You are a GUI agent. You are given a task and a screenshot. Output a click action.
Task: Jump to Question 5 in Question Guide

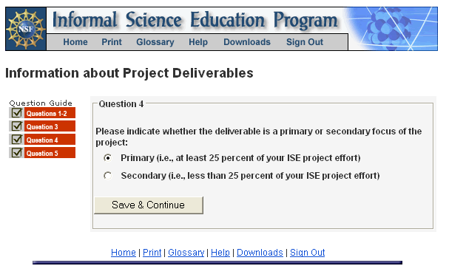point(50,153)
